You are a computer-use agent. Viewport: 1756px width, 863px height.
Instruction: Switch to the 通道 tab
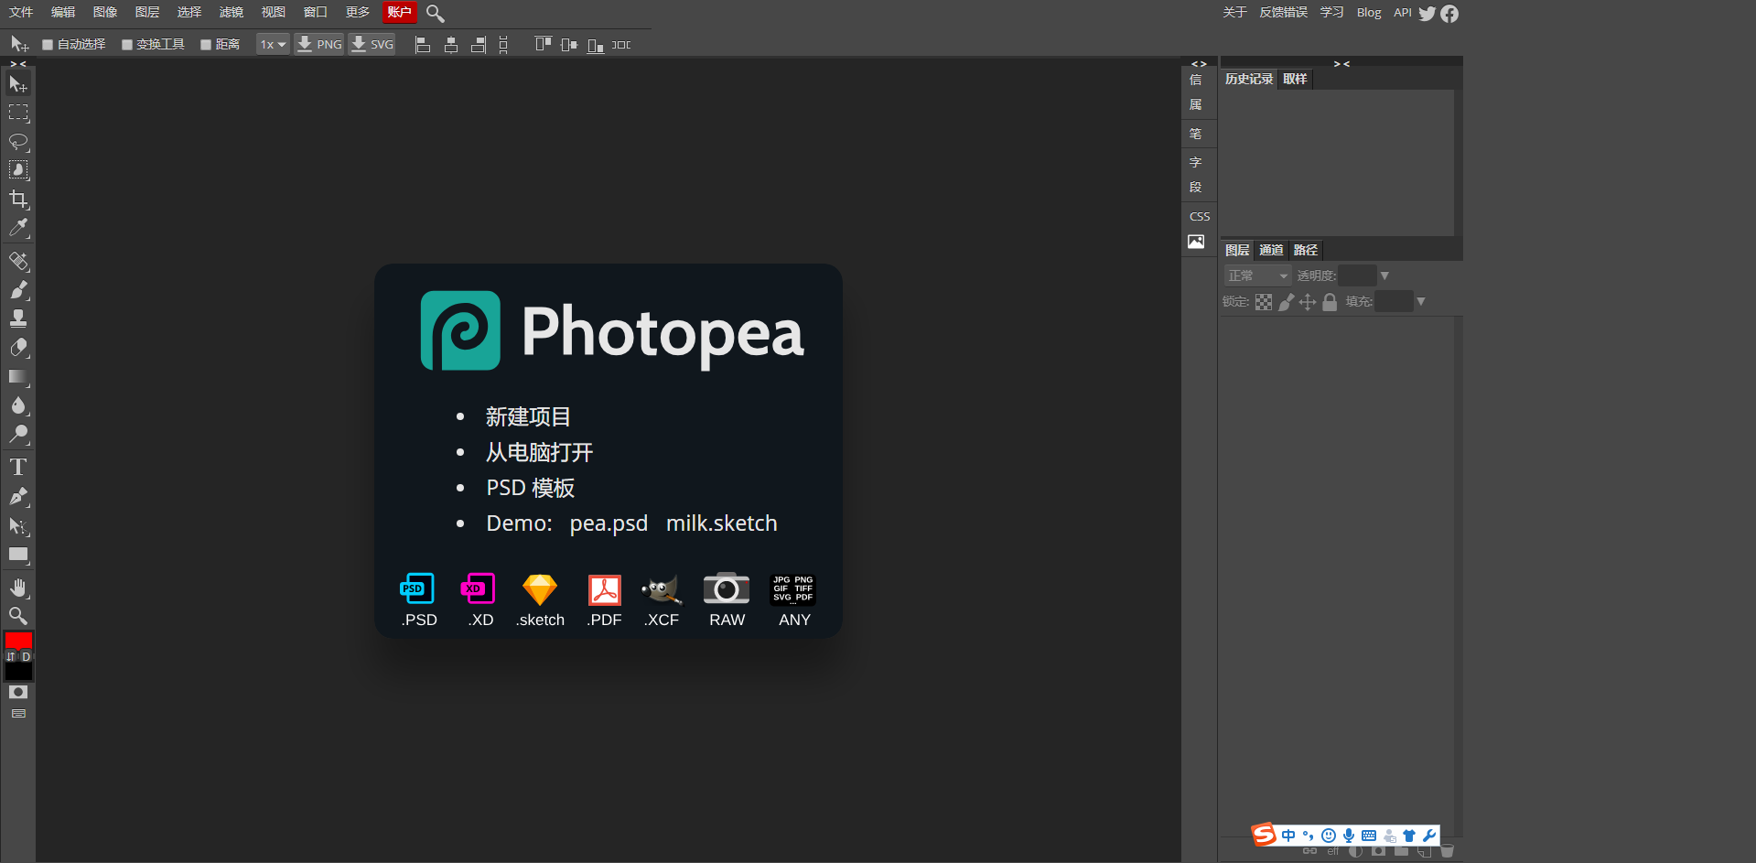tap(1271, 250)
